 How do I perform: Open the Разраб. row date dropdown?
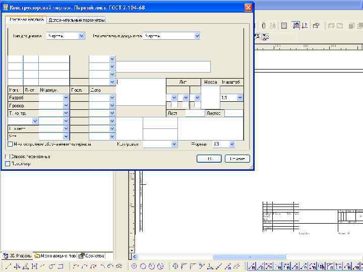(112, 98)
